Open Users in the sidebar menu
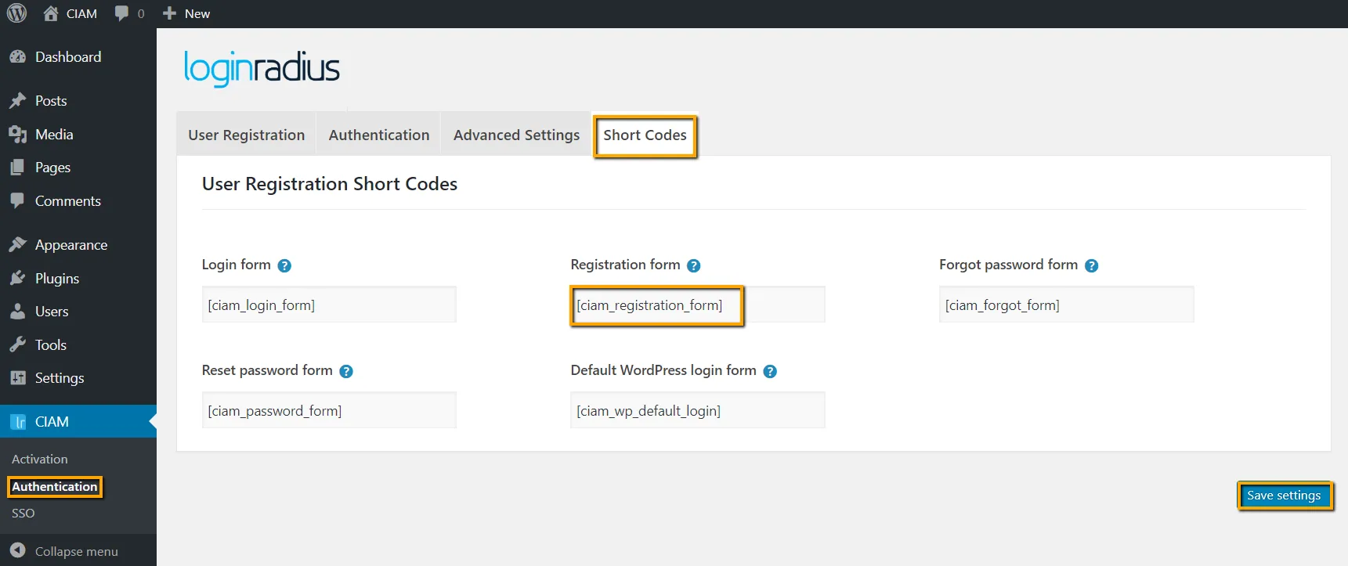The image size is (1348, 566). click(52, 312)
